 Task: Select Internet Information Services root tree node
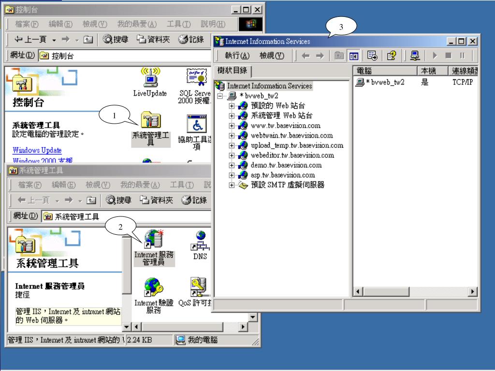269,86
